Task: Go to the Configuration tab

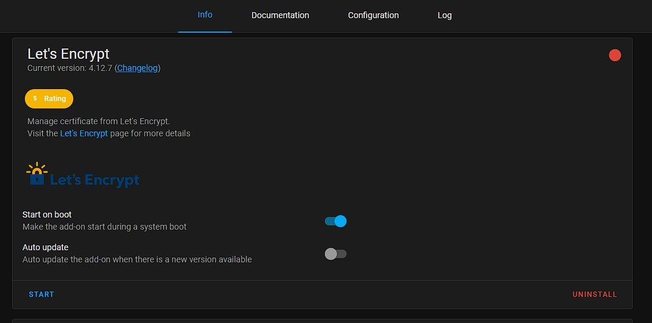Action: [x=373, y=15]
